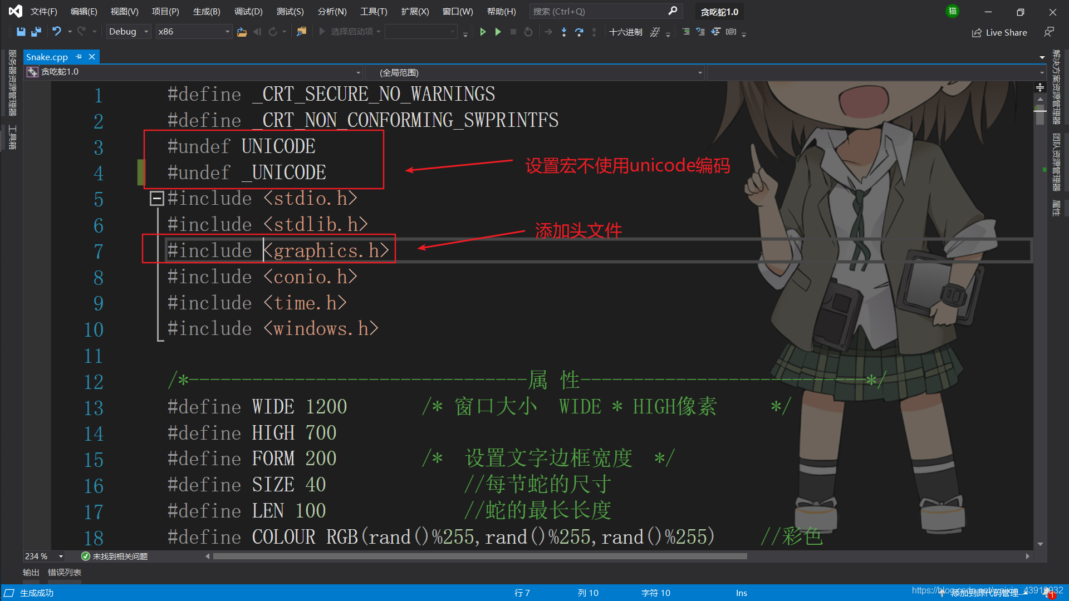Click the 未找到相关问题 status indicator

(115, 556)
